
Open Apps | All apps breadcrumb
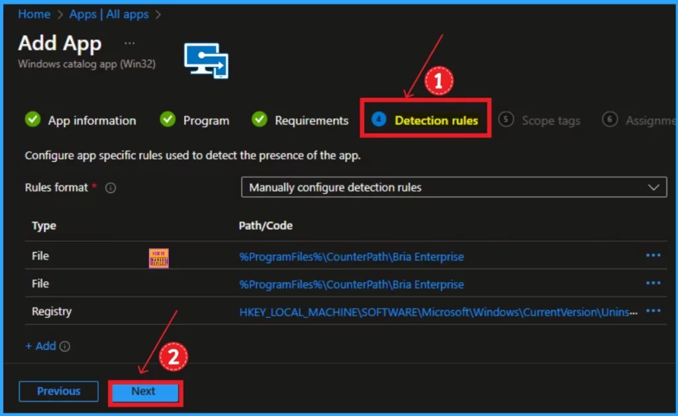point(109,15)
